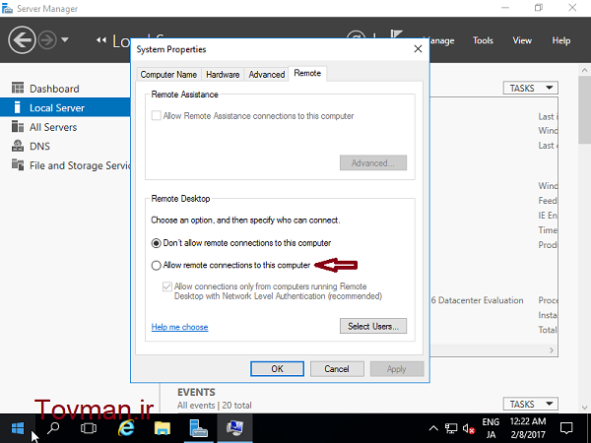Click the scrollbar down arrow
The image size is (591, 443).
[x=584, y=408]
